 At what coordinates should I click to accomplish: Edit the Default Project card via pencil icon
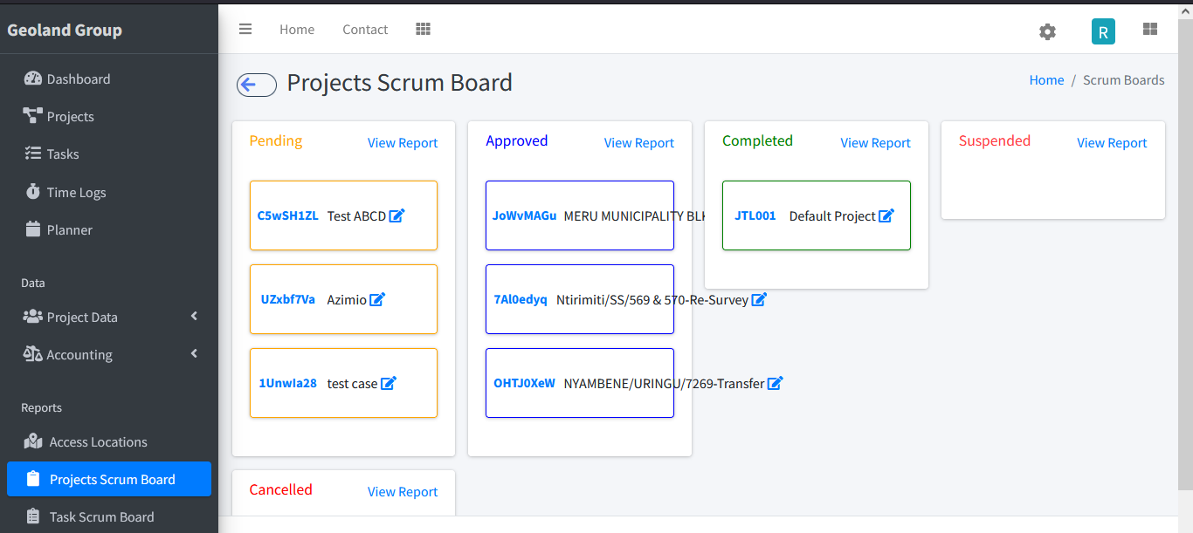tap(886, 215)
